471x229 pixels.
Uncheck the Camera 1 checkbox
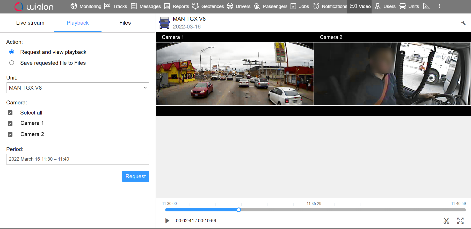[x=10, y=124]
